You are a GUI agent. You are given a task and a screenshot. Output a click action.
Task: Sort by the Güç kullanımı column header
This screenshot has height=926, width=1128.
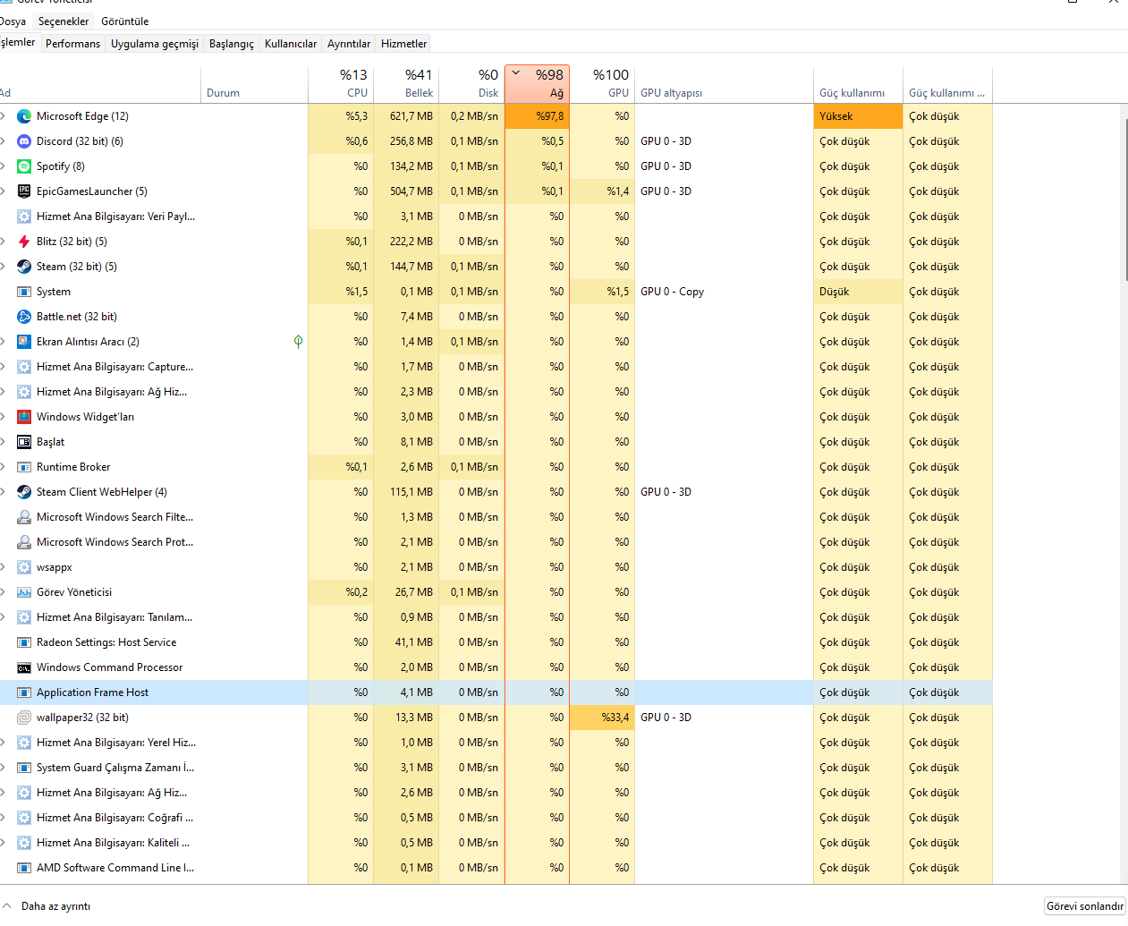point(858,84)
